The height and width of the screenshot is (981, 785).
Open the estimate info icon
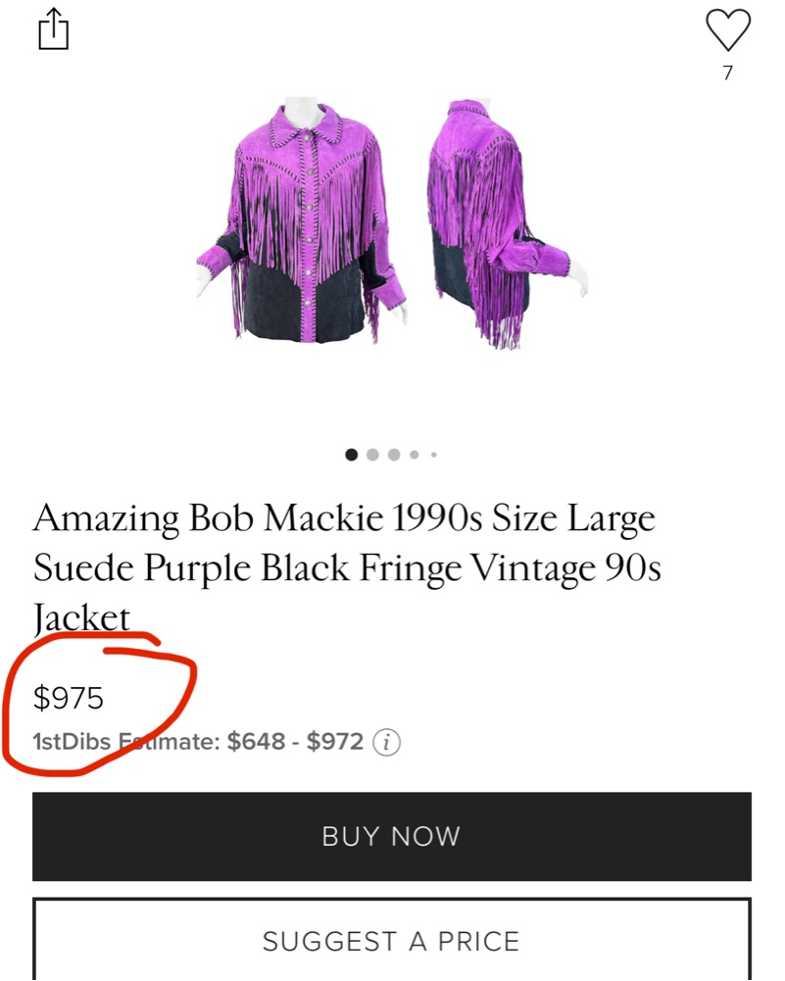click(388, 742)
